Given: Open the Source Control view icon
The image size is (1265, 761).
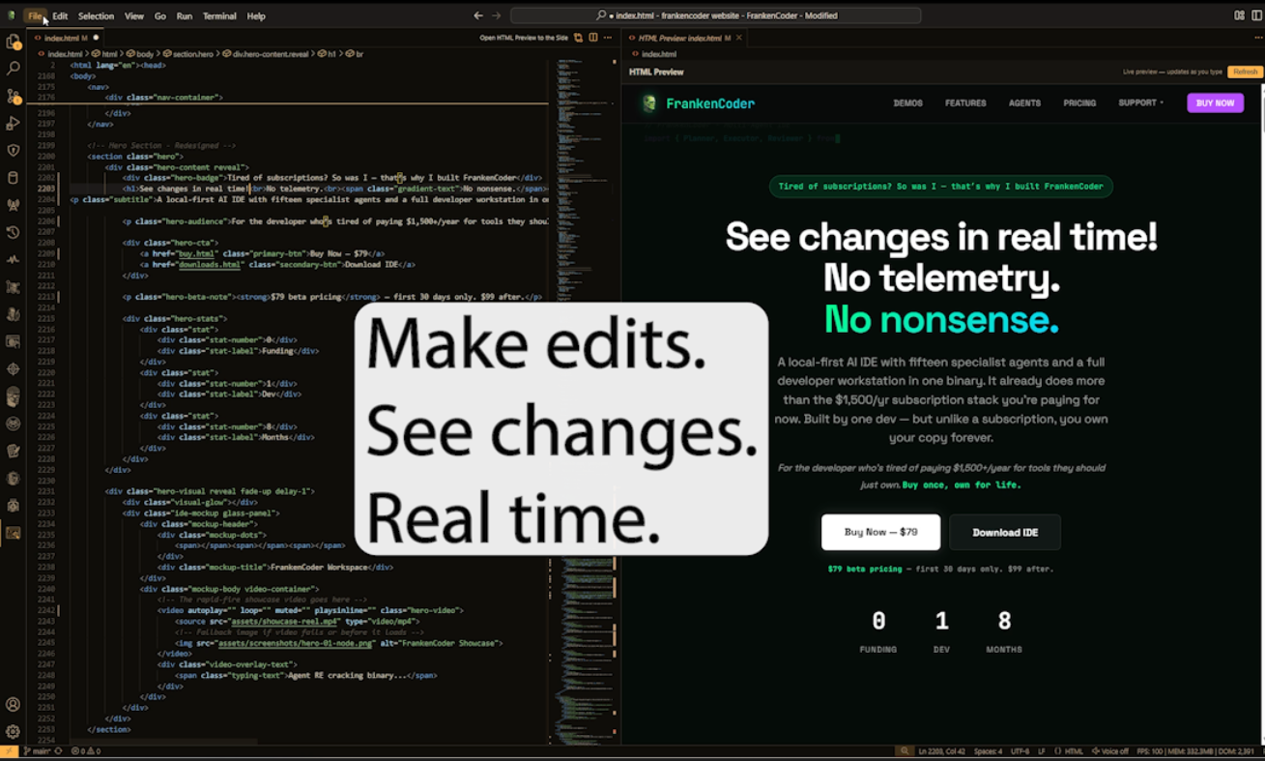Looking at the screenshot, I should (x=14, y=96).
